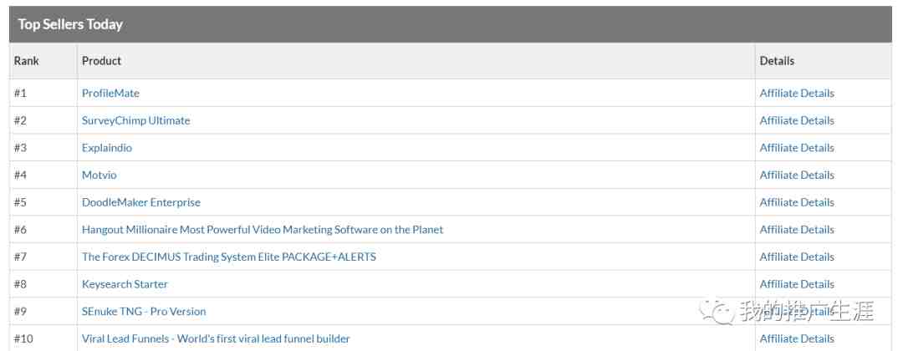
Task: View Affiliate Details for DoodleMaker Enterprise
Action: pos(797,202)
